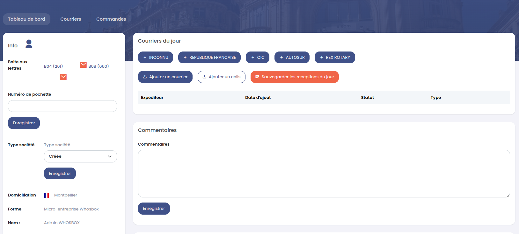
Task: Open the B04 (261) mailbox link
Action: pyautogui.click(x=53, y=66)
